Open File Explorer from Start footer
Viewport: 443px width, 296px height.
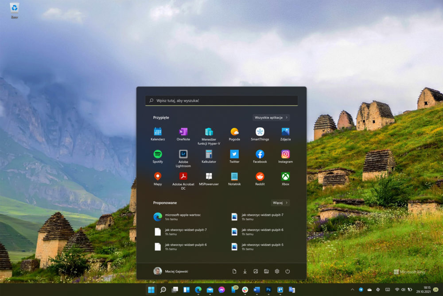coord(266,271)
